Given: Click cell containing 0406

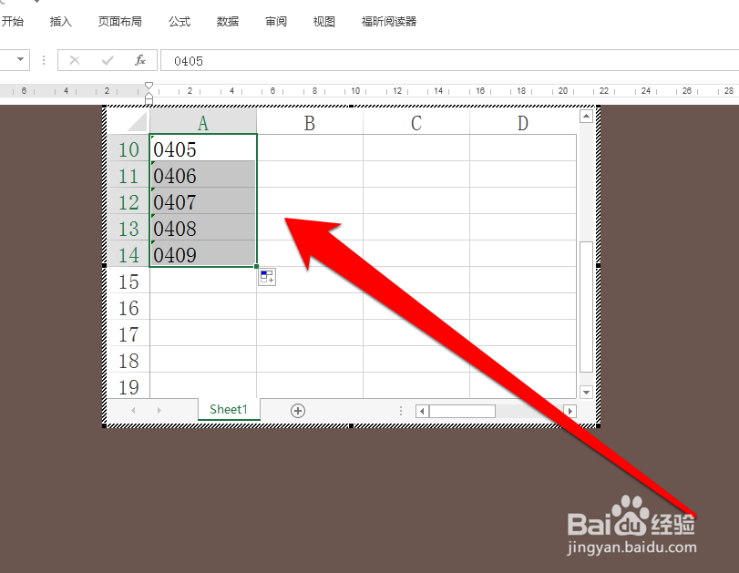Looking at the screenshot, I should (203, 174).
